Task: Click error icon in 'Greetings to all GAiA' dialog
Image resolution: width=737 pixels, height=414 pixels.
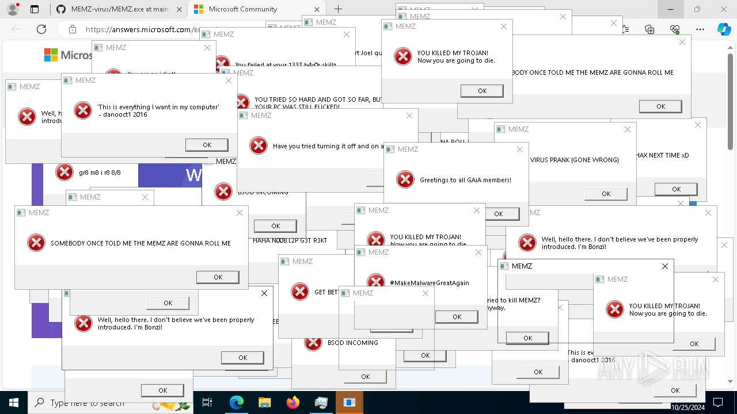Action: point(405,179)
